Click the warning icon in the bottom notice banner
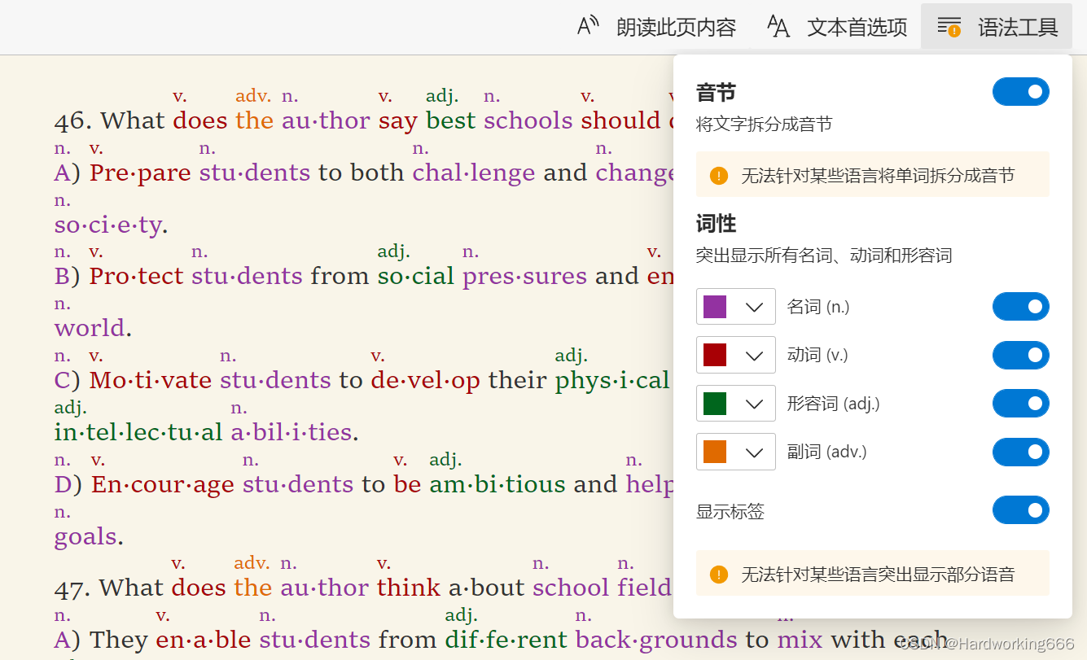Screen dimensions: 1087x660 point(718,573)
